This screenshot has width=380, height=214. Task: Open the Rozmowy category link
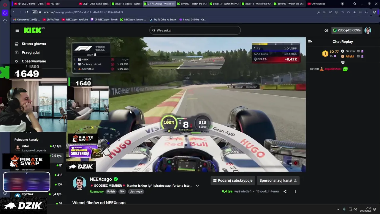click(x=97, y=191)
